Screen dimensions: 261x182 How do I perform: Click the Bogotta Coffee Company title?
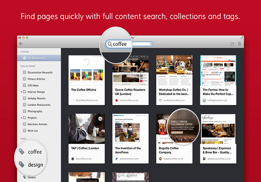point(169,150)
